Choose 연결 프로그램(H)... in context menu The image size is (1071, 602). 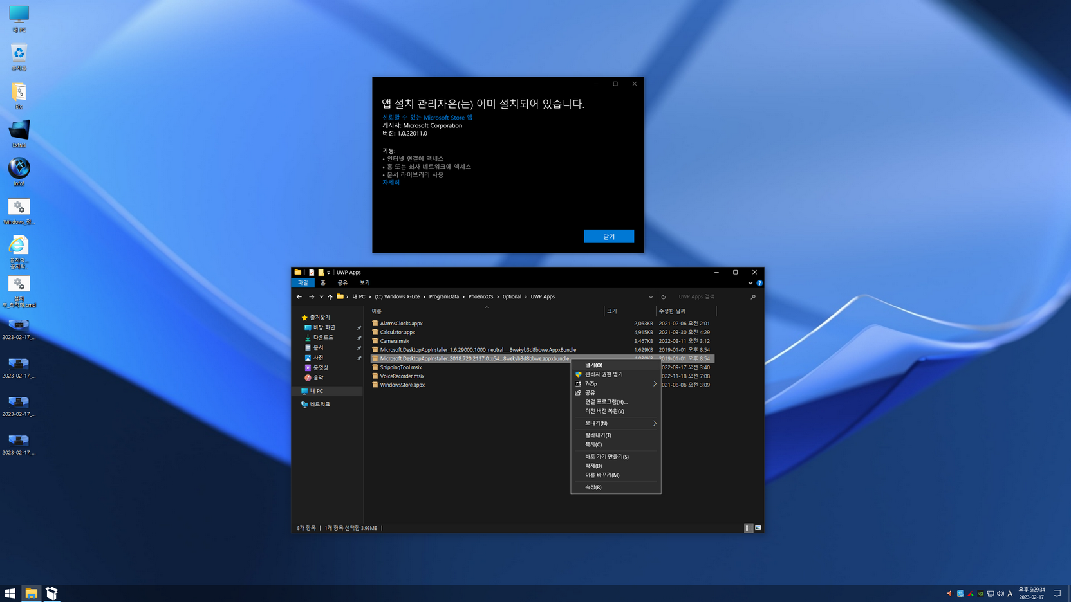click(615, 402)
